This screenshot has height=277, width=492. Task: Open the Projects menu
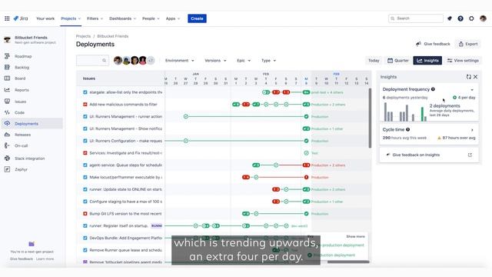(x=71, y=18)
